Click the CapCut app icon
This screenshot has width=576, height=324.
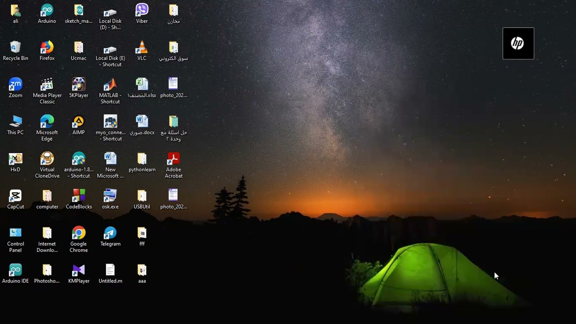point(15,195)
